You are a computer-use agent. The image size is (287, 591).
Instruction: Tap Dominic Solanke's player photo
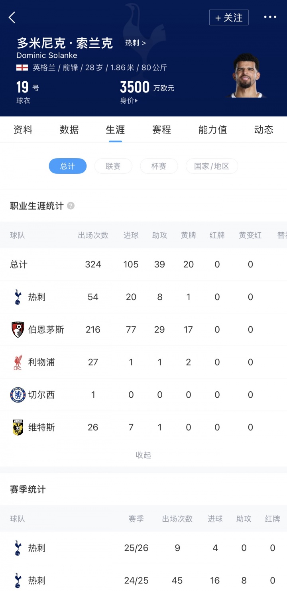point(246,77)
